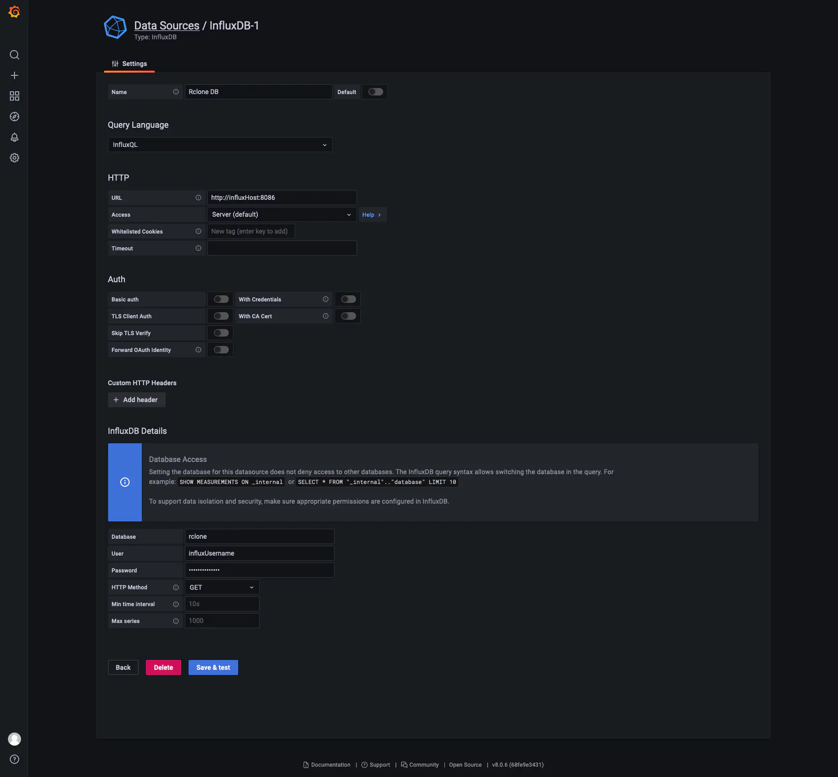Viewport: 838px width, 777px height.
Task: Open the Create plus icon in sidebar
Action: pyautogui.click(x=15, y=75)
